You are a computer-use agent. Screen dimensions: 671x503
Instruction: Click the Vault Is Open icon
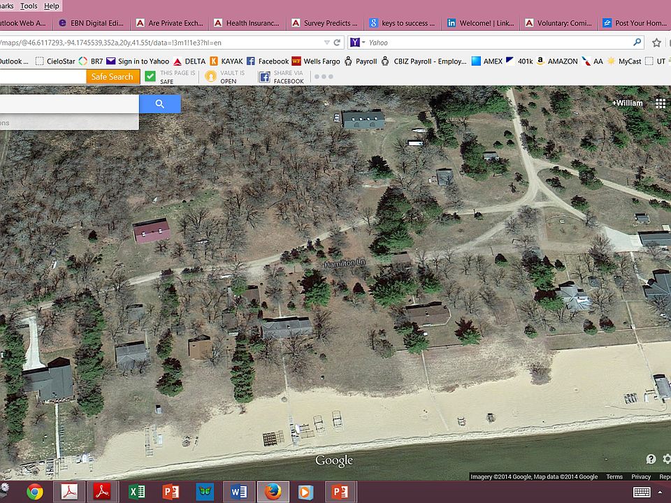click(x=210, y=77)
